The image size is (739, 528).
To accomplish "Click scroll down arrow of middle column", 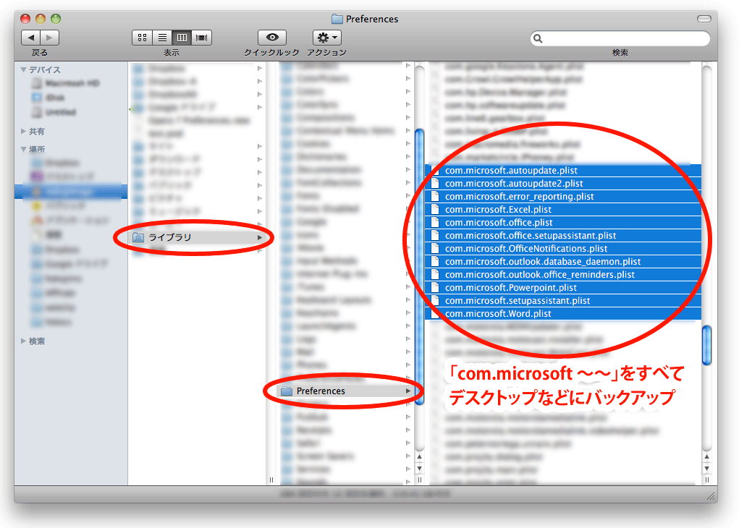I will 419,469.
